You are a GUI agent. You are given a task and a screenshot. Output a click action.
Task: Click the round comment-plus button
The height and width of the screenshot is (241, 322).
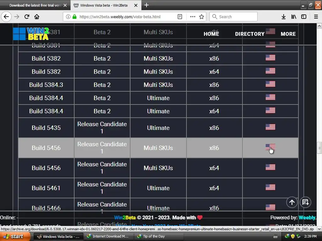pos(306,202)
